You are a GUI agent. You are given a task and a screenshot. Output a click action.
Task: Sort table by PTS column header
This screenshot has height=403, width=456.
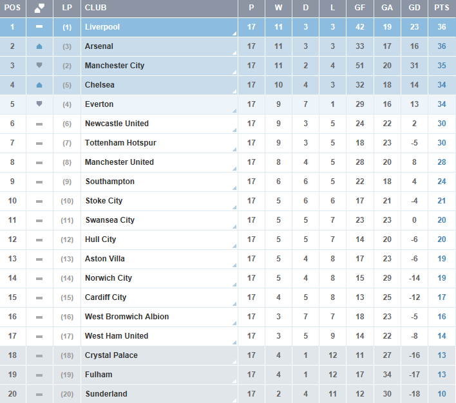pos(442,8)
